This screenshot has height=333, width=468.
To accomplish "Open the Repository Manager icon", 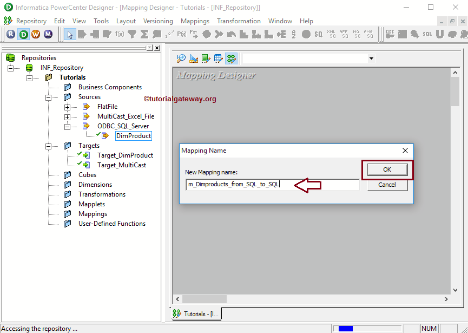I will tap(11, 34).
